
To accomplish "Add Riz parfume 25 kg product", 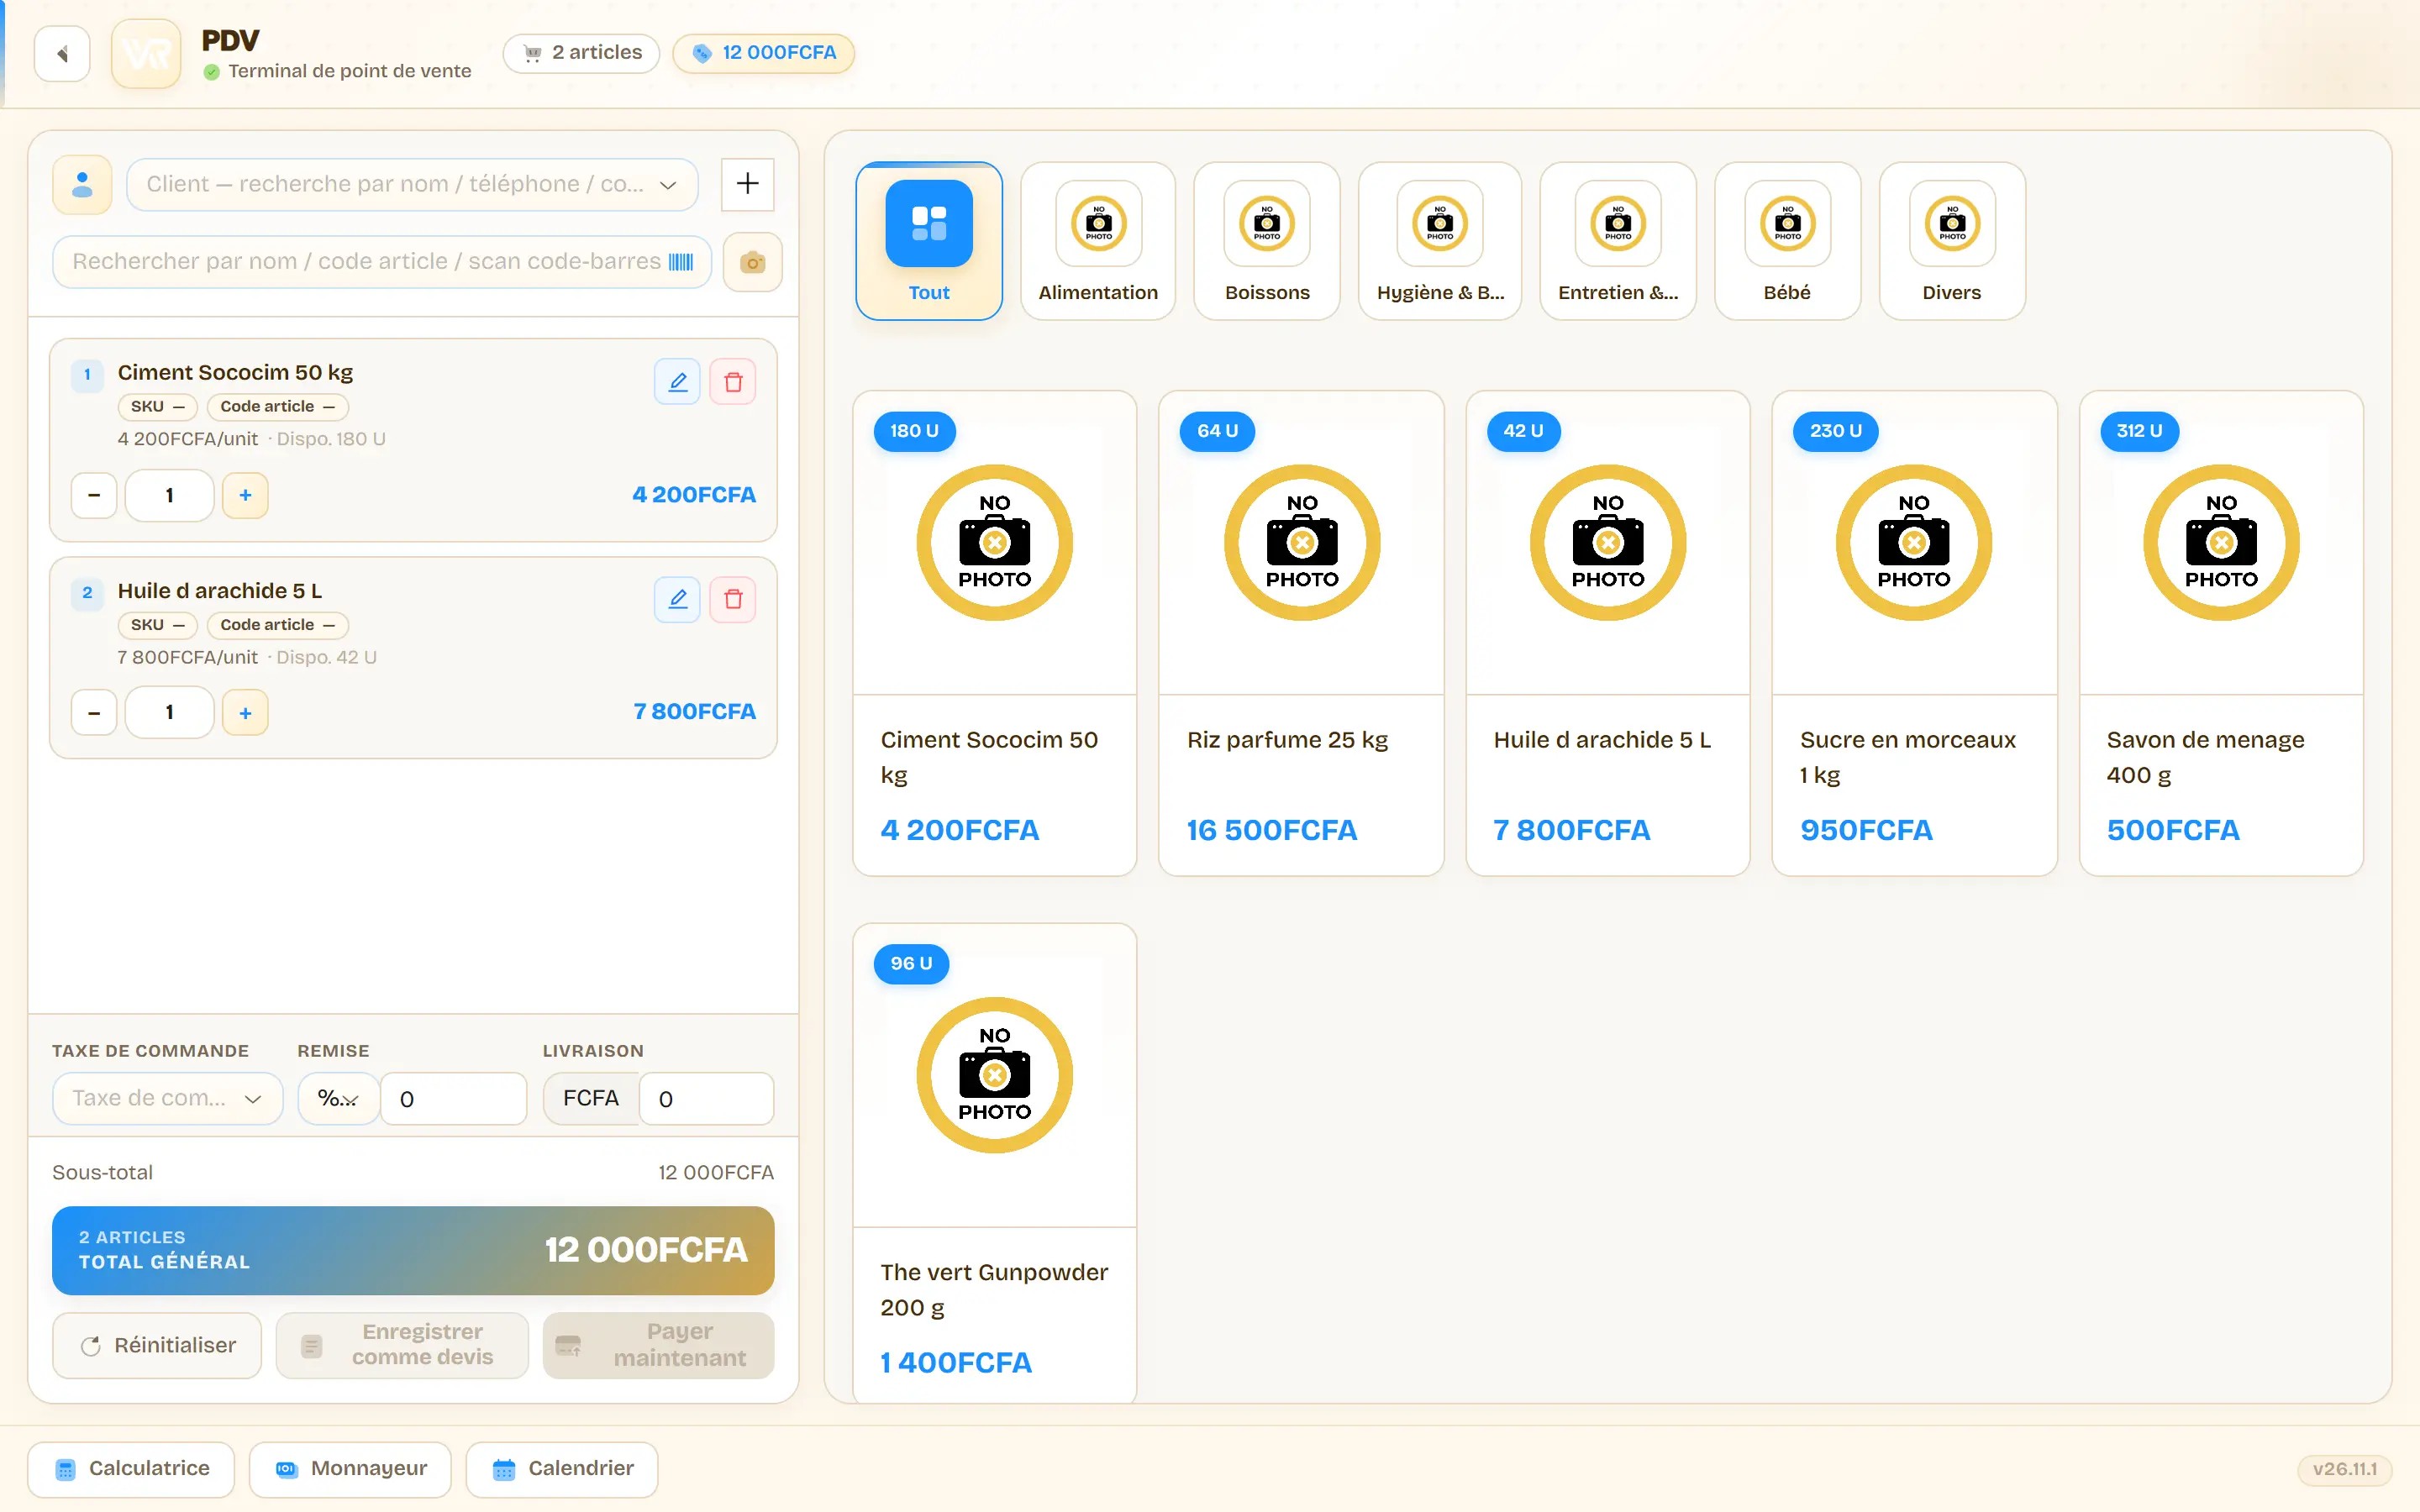I will pos(1301,633).
